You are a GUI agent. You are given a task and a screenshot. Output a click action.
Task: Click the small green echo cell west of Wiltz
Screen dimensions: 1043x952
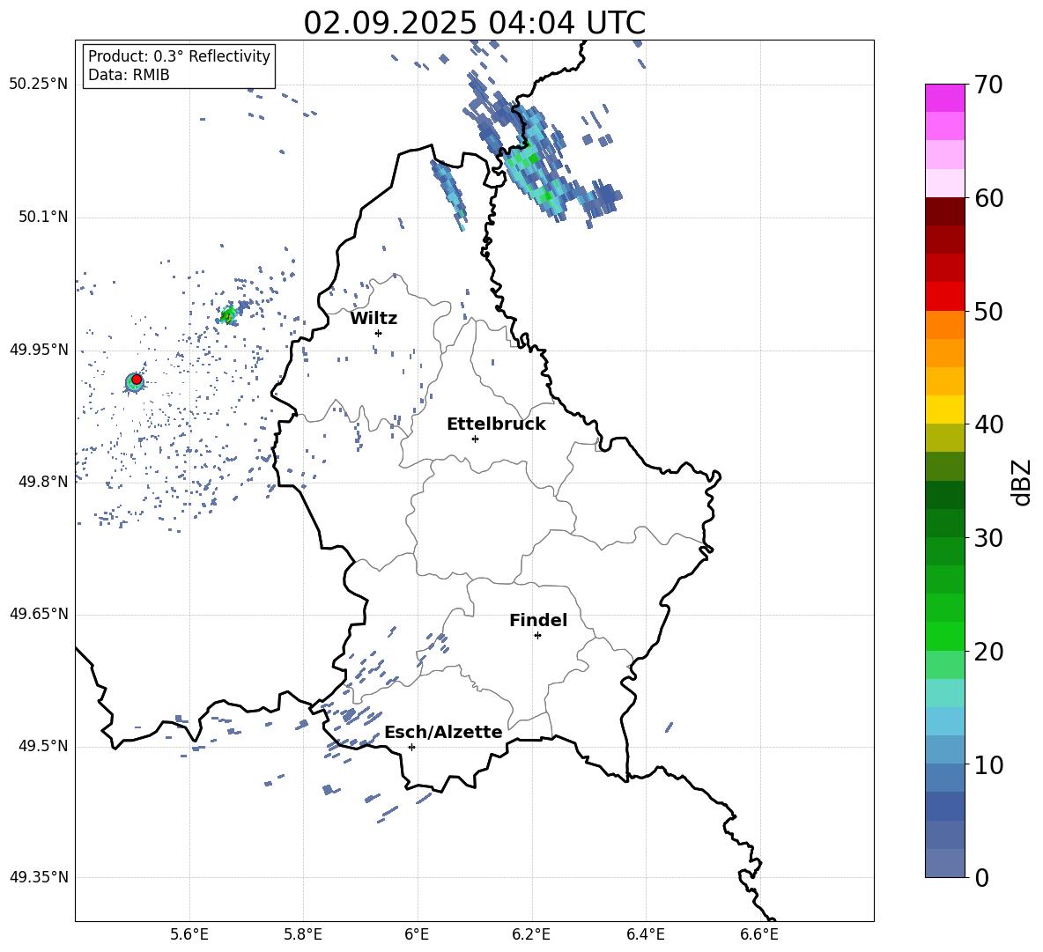[227, 315]
